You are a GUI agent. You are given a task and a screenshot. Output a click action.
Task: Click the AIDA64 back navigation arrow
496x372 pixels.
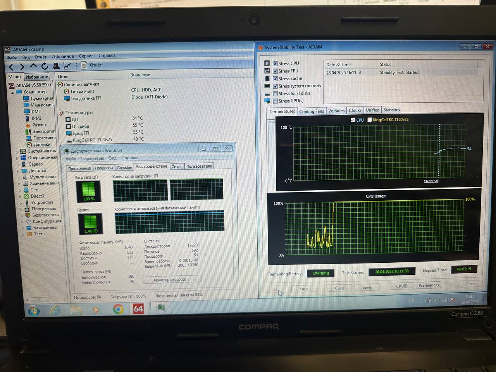[11, 67]
